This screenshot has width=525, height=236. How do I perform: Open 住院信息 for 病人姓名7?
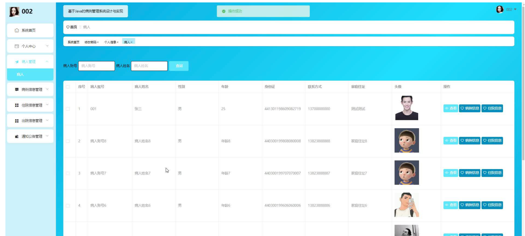click(492, 173)
